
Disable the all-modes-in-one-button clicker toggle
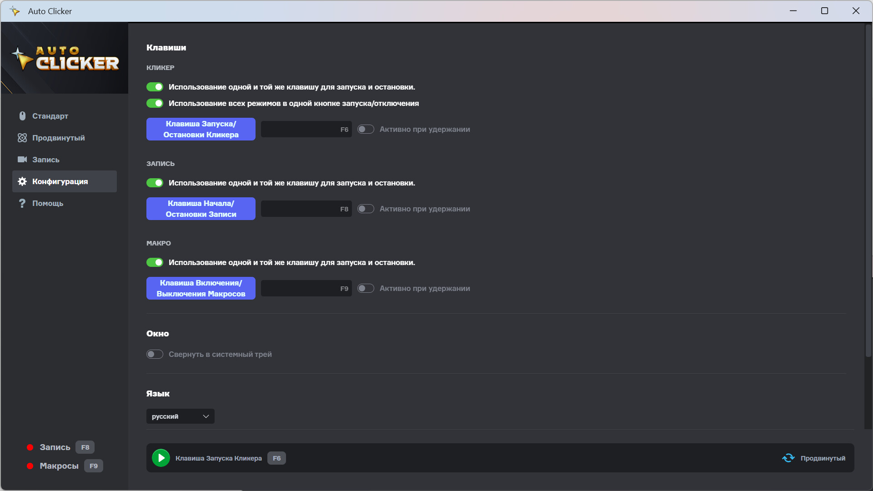[155, 104]
